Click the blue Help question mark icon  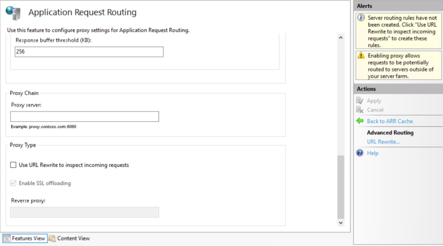[x=360, y=153]
